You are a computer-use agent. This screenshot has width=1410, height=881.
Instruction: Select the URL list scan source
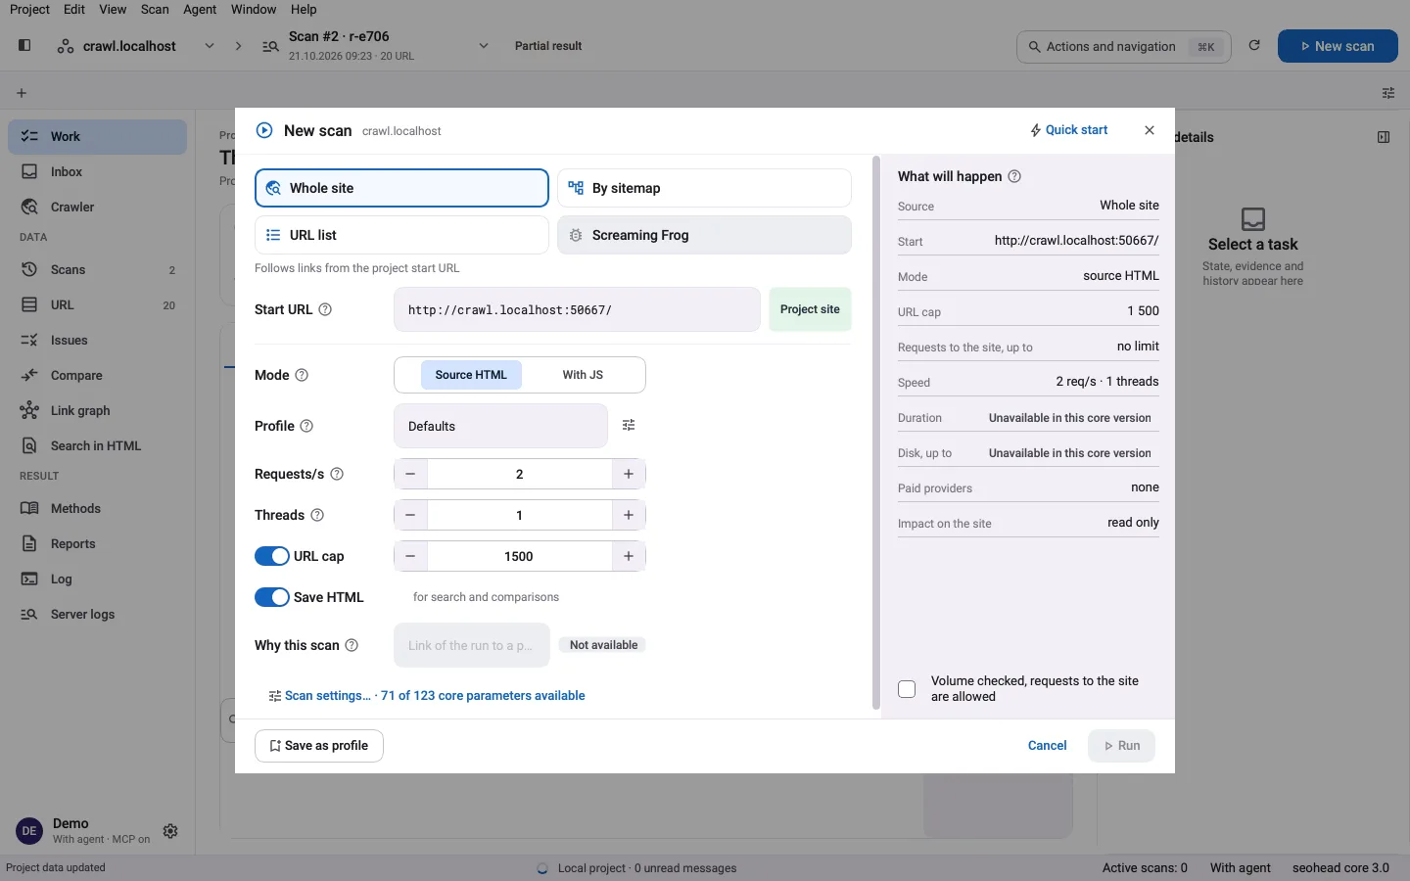[x=401, y=235]
